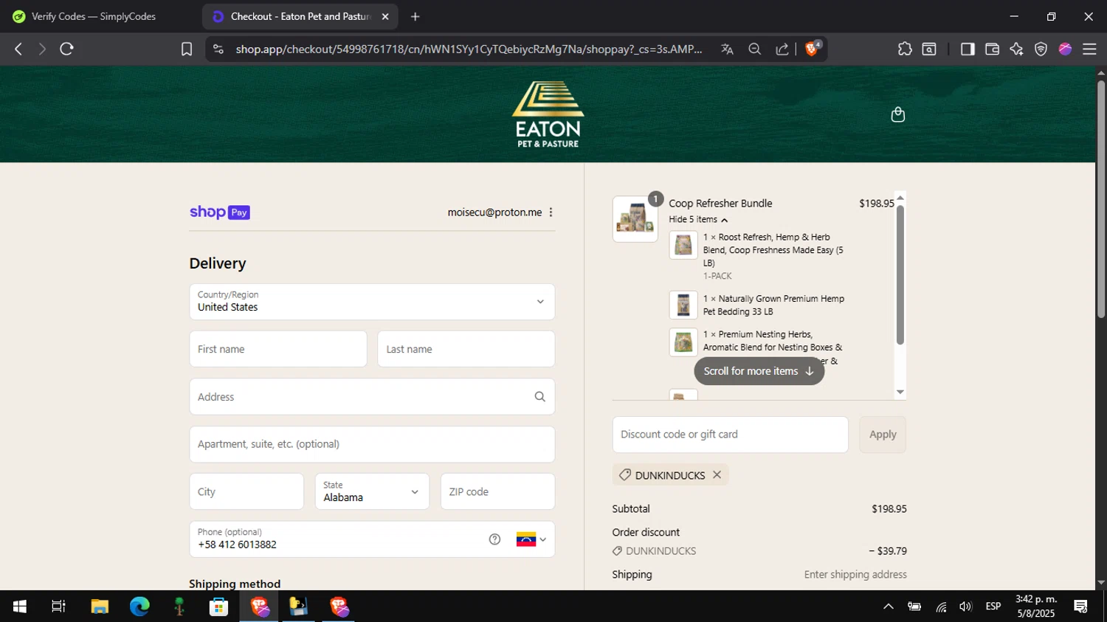The height and width of the screenshot is (622, 1107).
Task: Open Windows Start menu
Action: [x=20, y=607]
